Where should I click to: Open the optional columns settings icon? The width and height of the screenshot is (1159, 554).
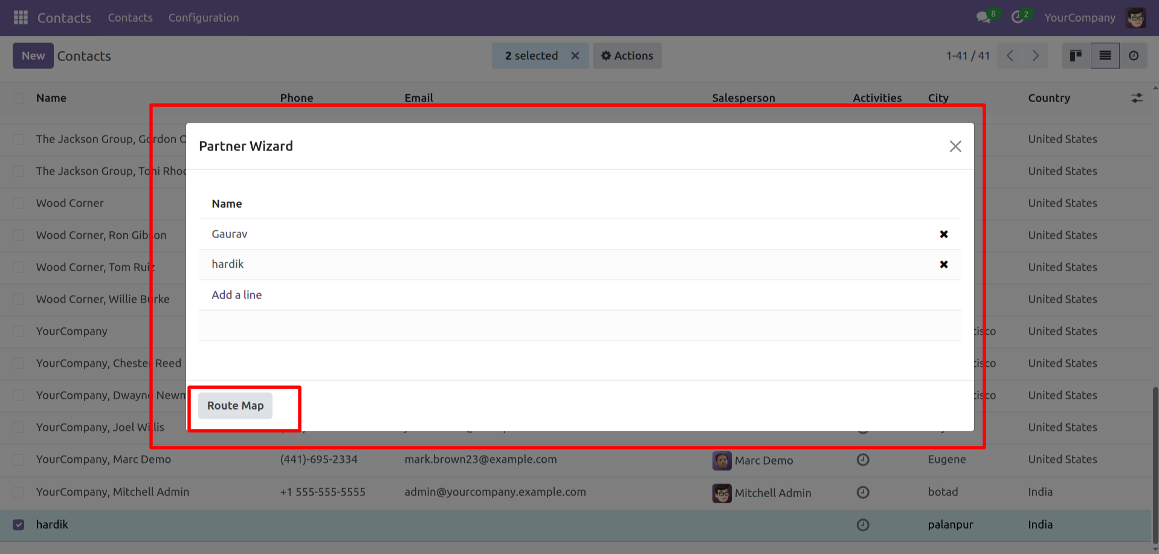point(1137,98)
